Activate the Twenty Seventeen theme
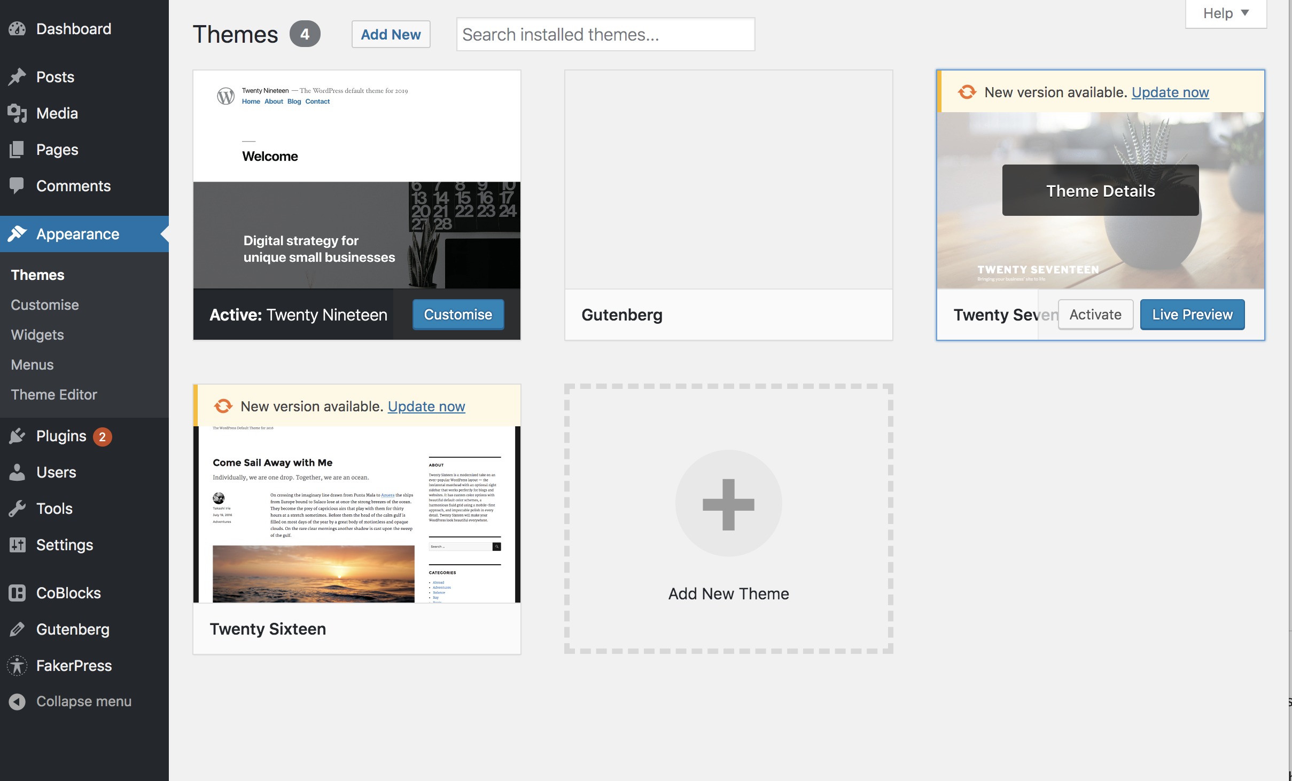The width and height of the screenshot is (1292, 781). (1095, 315)
